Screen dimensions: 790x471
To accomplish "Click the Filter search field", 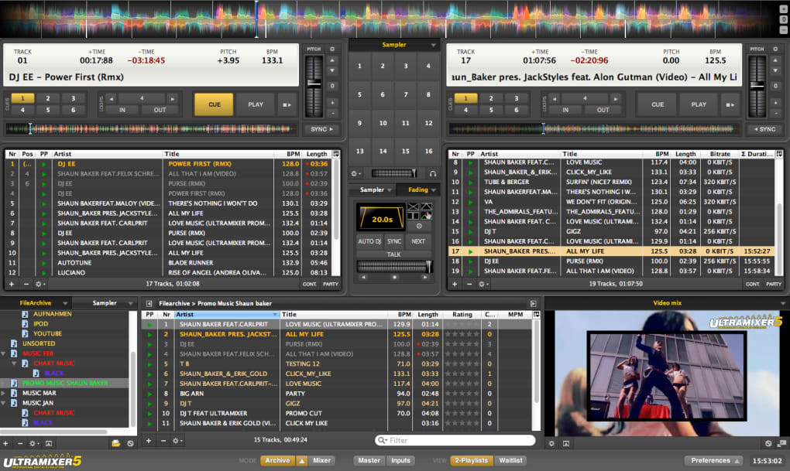I will [460, 441].
